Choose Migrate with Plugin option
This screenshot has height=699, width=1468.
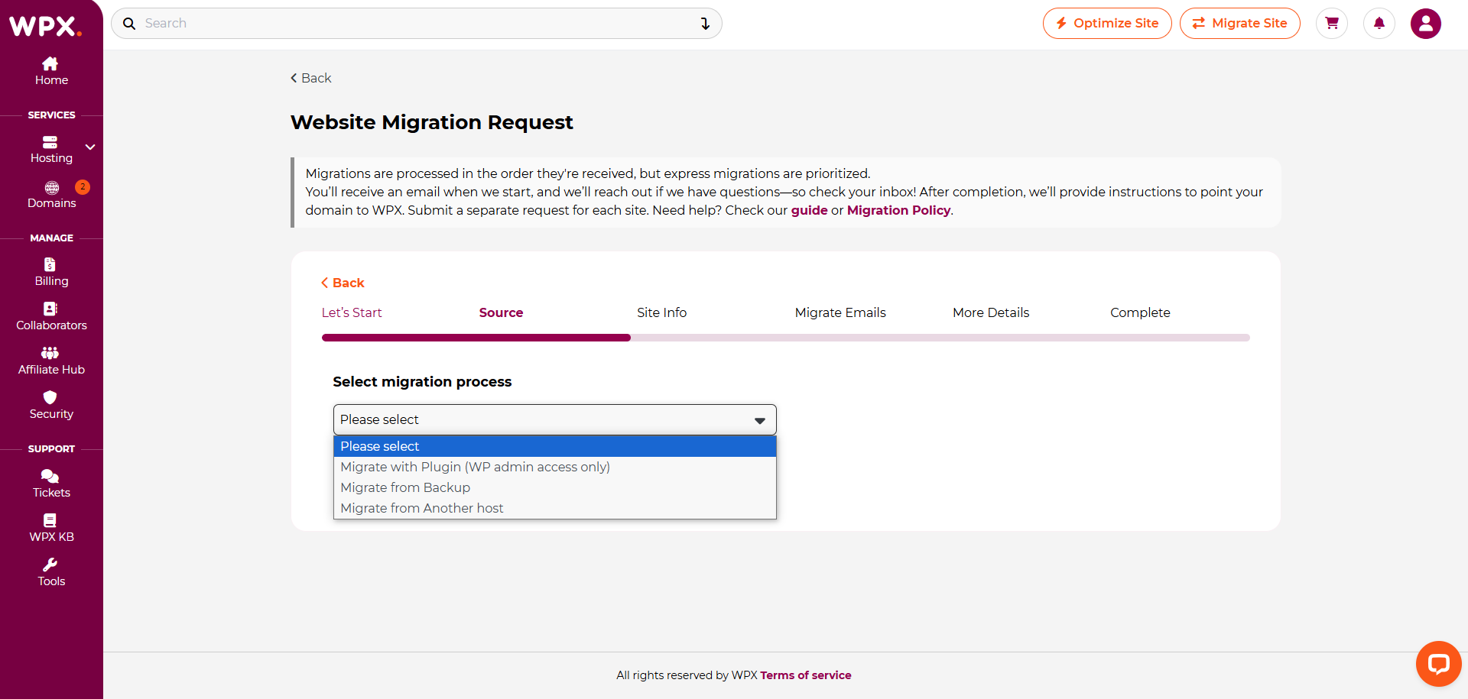pos(475,467)
